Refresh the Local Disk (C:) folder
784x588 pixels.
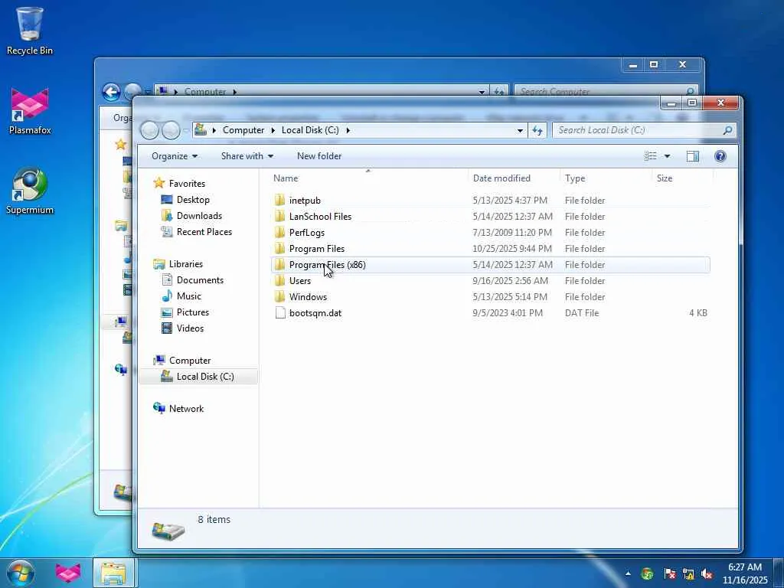tap(537, 130)
